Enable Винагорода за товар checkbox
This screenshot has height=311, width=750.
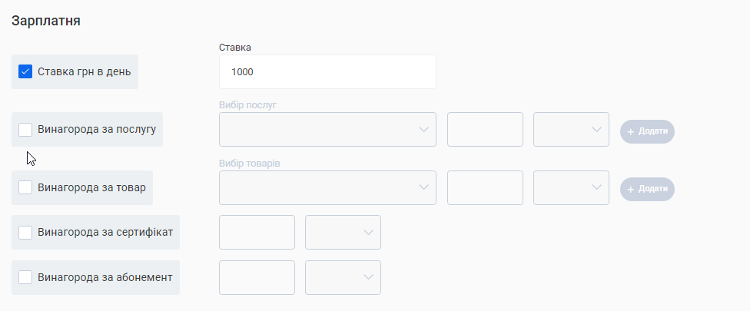coord(25,187)
